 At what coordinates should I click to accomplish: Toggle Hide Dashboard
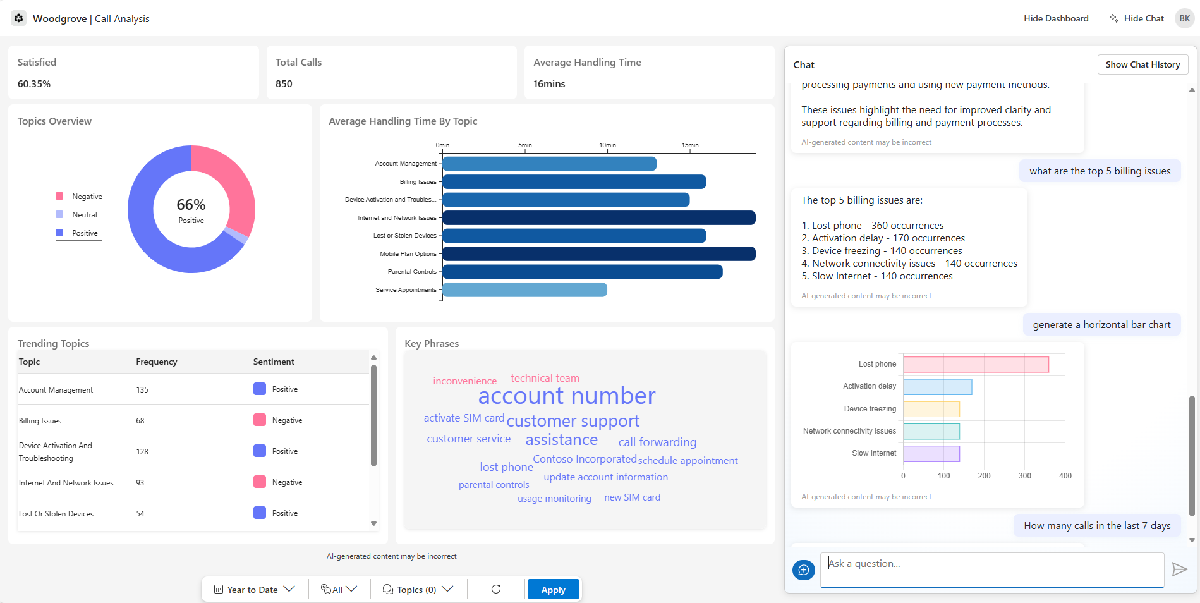1056,18
